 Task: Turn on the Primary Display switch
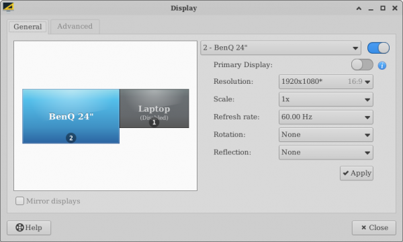(362, 64)
